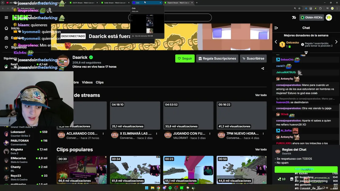This screenshot has height=191, width=340.
Task: Open the JUGANDO CON FU... video title
Action: [x=189, y=133]
